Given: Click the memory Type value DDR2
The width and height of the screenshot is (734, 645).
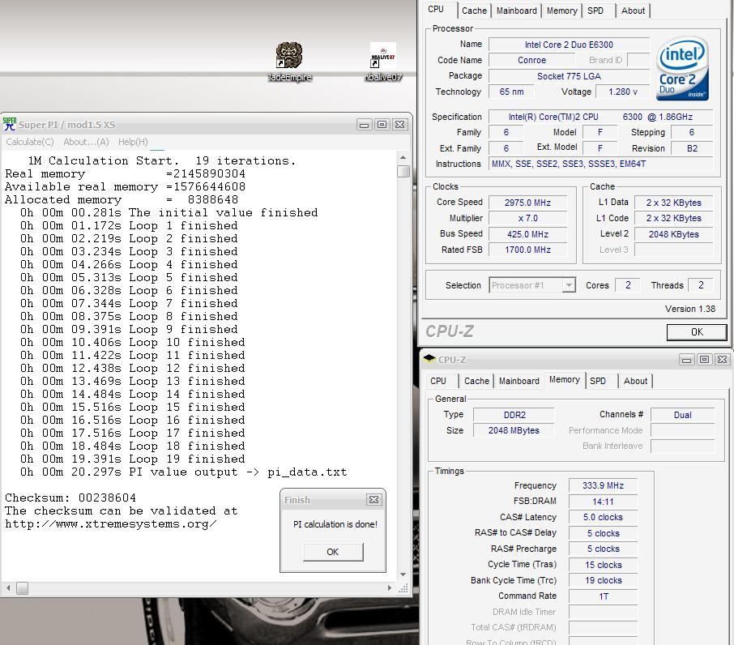Looking at the screenshot, I should coord(514,415).
